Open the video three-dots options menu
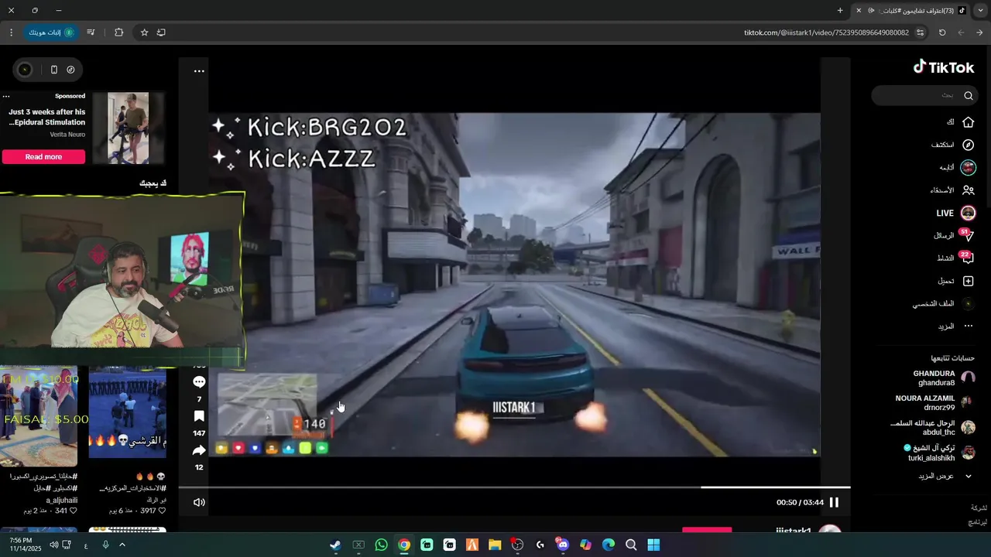This screenshot has width=991, height=557. tap(199, 70)
